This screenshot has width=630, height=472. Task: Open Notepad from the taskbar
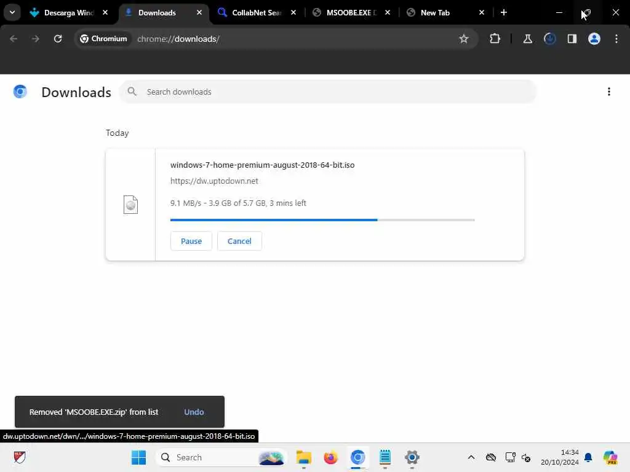click(x=385, y=457)
